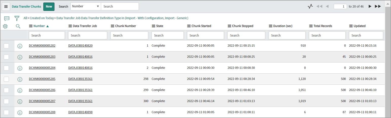391x118 pixels.
Task: Expand the Number search field dropdown
Action: click(86, 6)
